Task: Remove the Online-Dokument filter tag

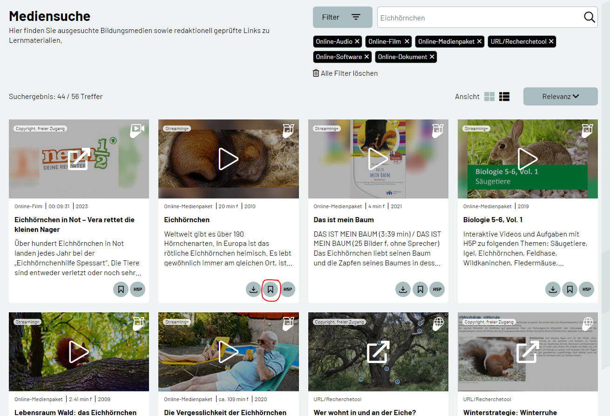Action: tap(432, 57)
